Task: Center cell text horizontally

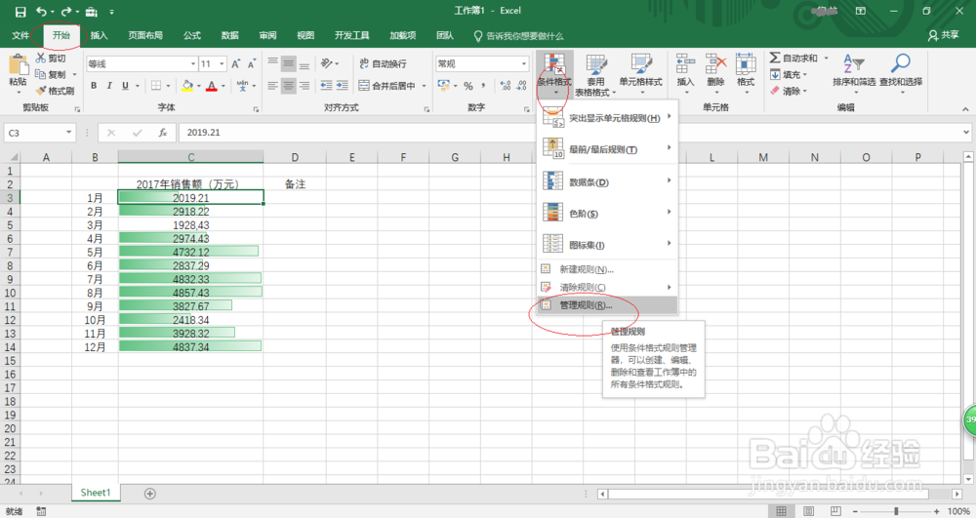Action: click(288, 86)
